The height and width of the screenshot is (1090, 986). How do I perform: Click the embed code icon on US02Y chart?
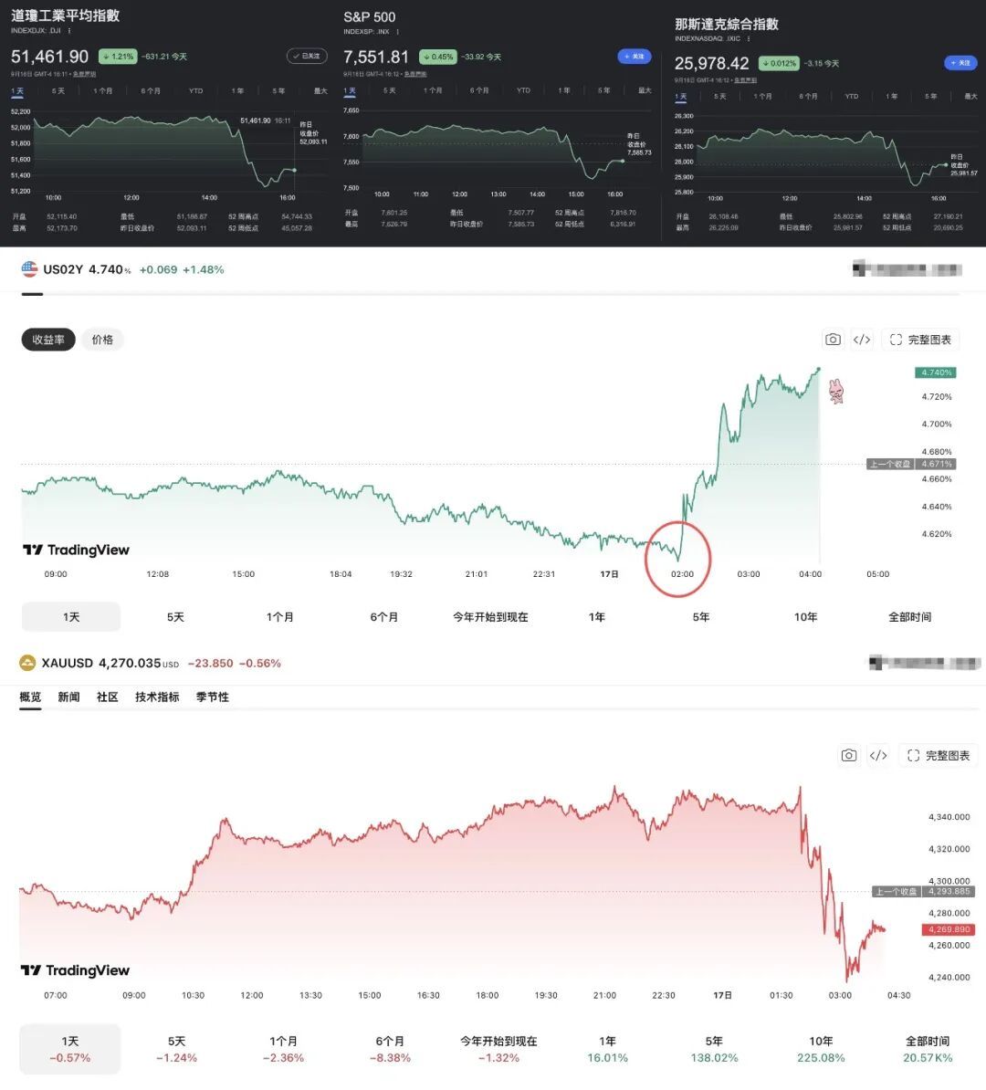click(x=862, y=340)
